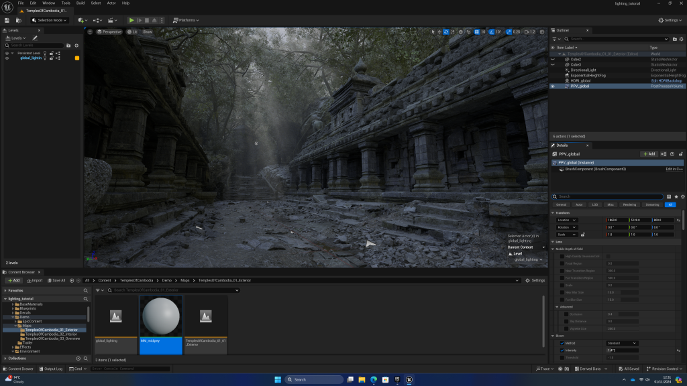Open the viewport hamburger options menu
Image resolution: width=687 pixels, height=386 pixels.
90,32
